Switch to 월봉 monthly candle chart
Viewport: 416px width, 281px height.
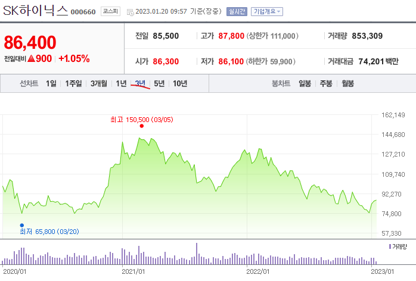pos(347,83)
